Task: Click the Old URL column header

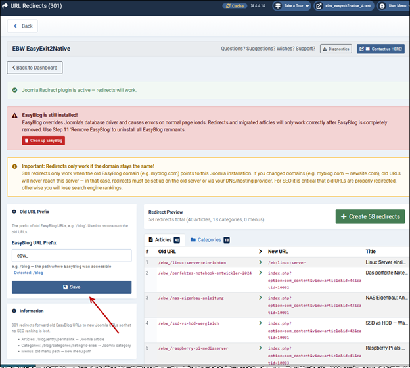Action: pos(167,252)
